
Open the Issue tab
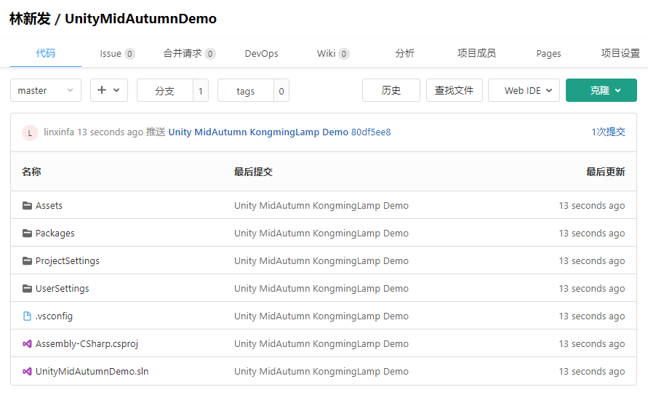coord(117,53)
